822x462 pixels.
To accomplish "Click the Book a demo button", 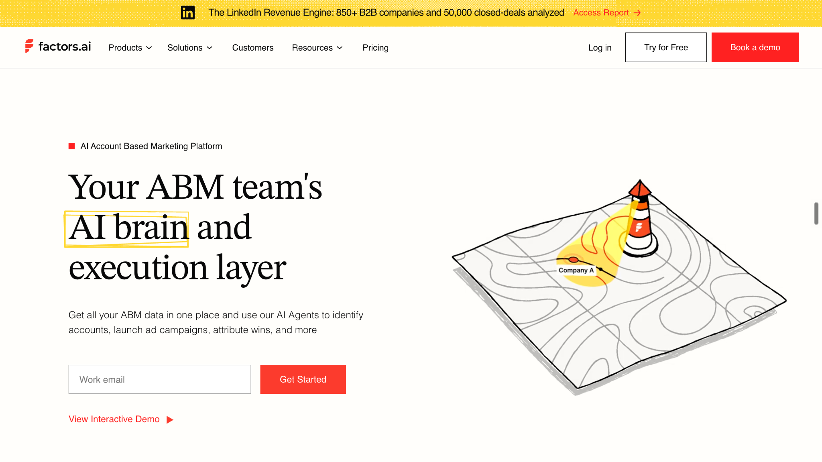I will [x=755, y=47].
